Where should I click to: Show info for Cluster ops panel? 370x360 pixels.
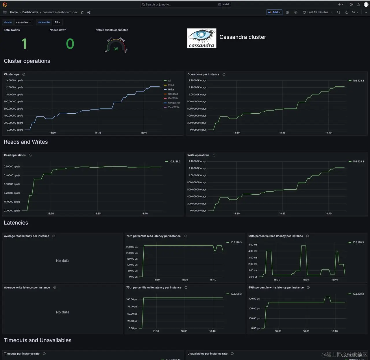click(24, 74)
